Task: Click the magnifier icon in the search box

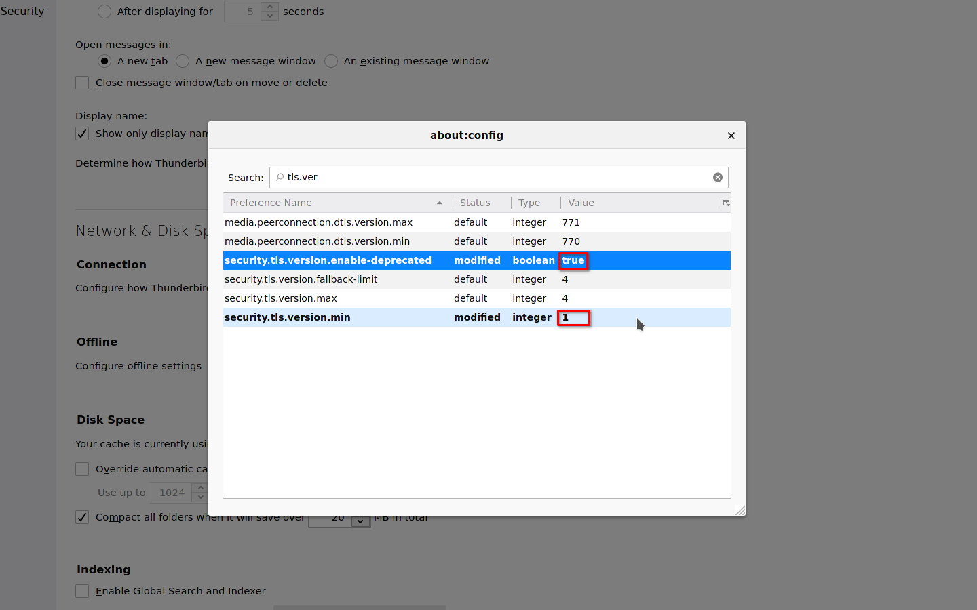Action: (280, 177)
